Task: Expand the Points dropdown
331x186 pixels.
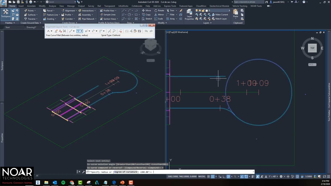Action: click(35, 11)
